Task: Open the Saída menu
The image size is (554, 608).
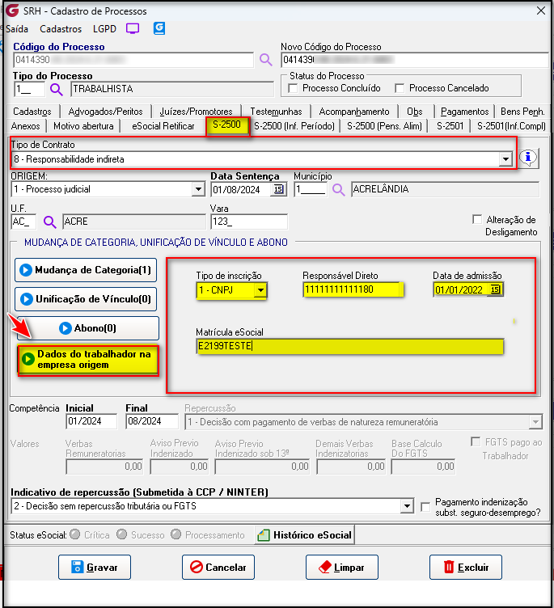Action: click(17, 29)
